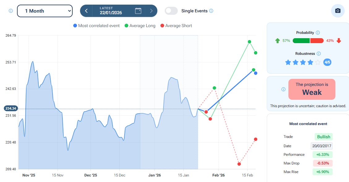Click info icon left of period selector
The width and height of the screenshot is (349, 182).
pyautogui.click(x=11, y=11)
